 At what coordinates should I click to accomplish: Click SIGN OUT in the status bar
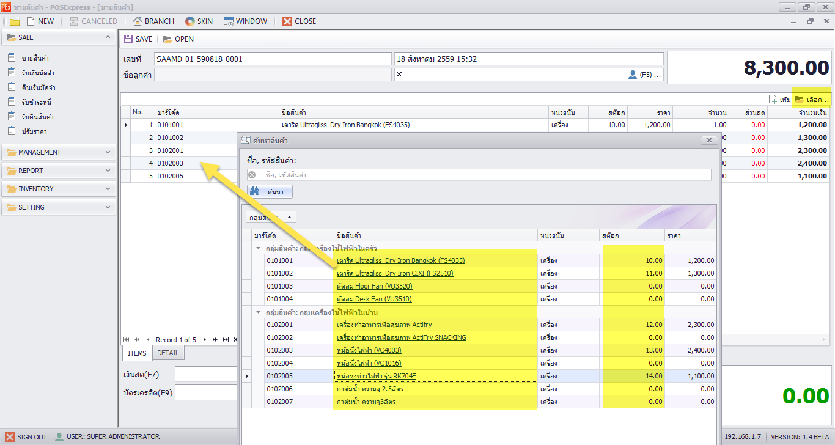pos(26,437)
